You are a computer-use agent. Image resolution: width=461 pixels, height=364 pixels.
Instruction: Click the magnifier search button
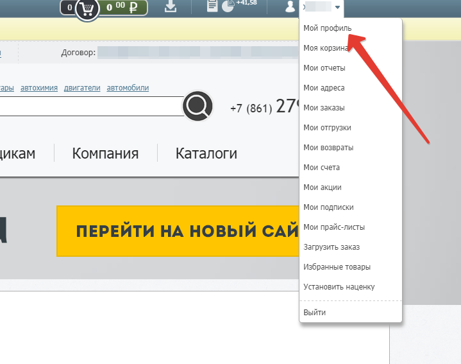click(x=198, y=106)
